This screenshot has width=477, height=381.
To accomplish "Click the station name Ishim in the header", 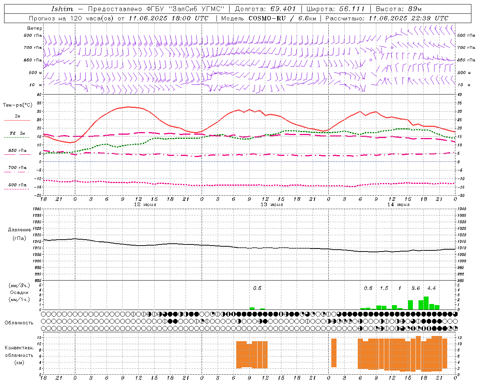I will (62, 9).
